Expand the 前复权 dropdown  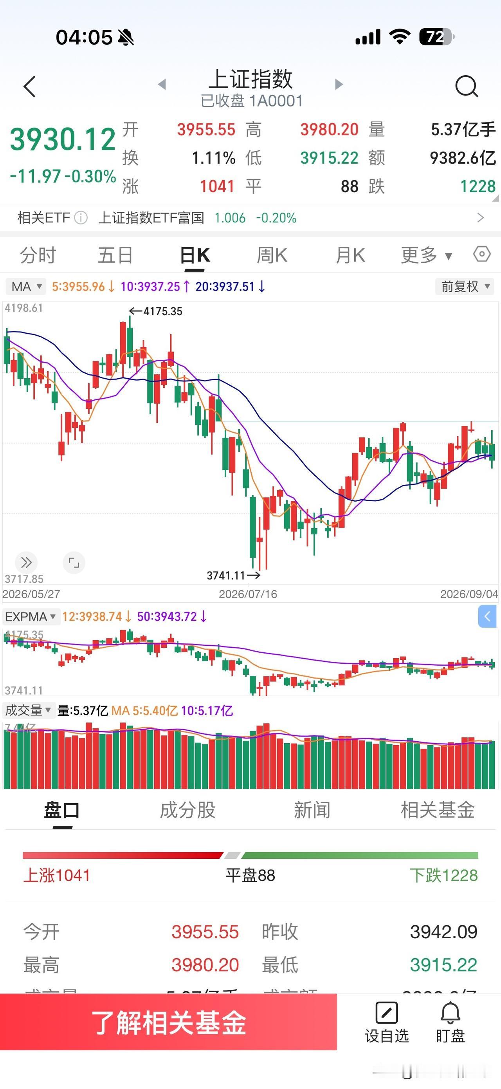click(465, 286)
